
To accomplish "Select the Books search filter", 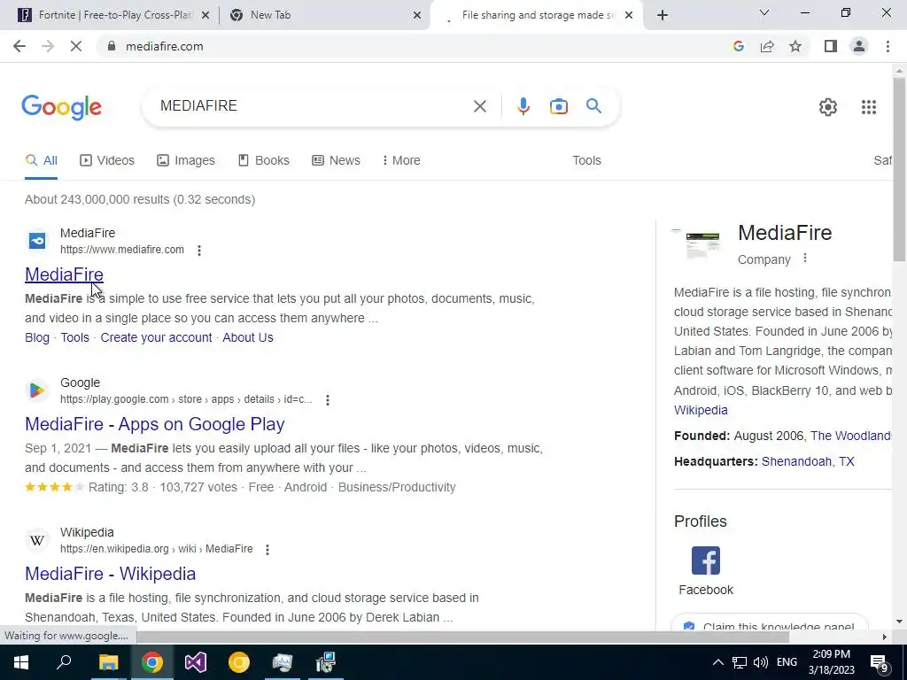I will pyautogui.click(x=264, y=161).
